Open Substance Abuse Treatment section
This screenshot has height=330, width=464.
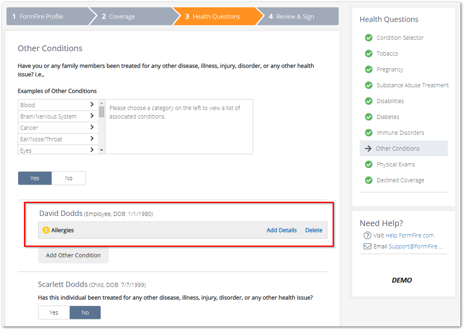(x=412, y=85)
